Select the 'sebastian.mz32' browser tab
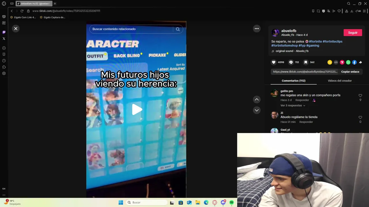 point(34,3)
